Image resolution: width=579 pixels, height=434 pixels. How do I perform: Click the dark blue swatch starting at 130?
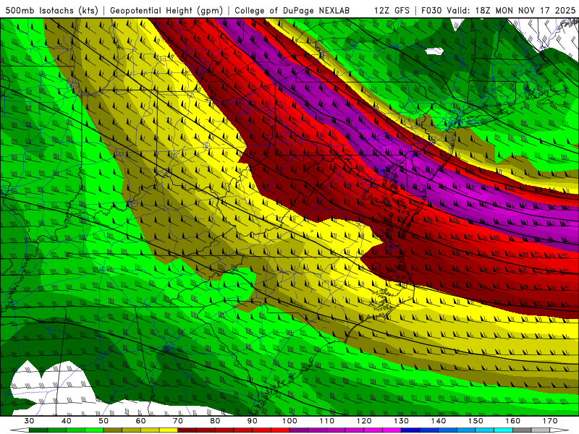pos(410,430)
